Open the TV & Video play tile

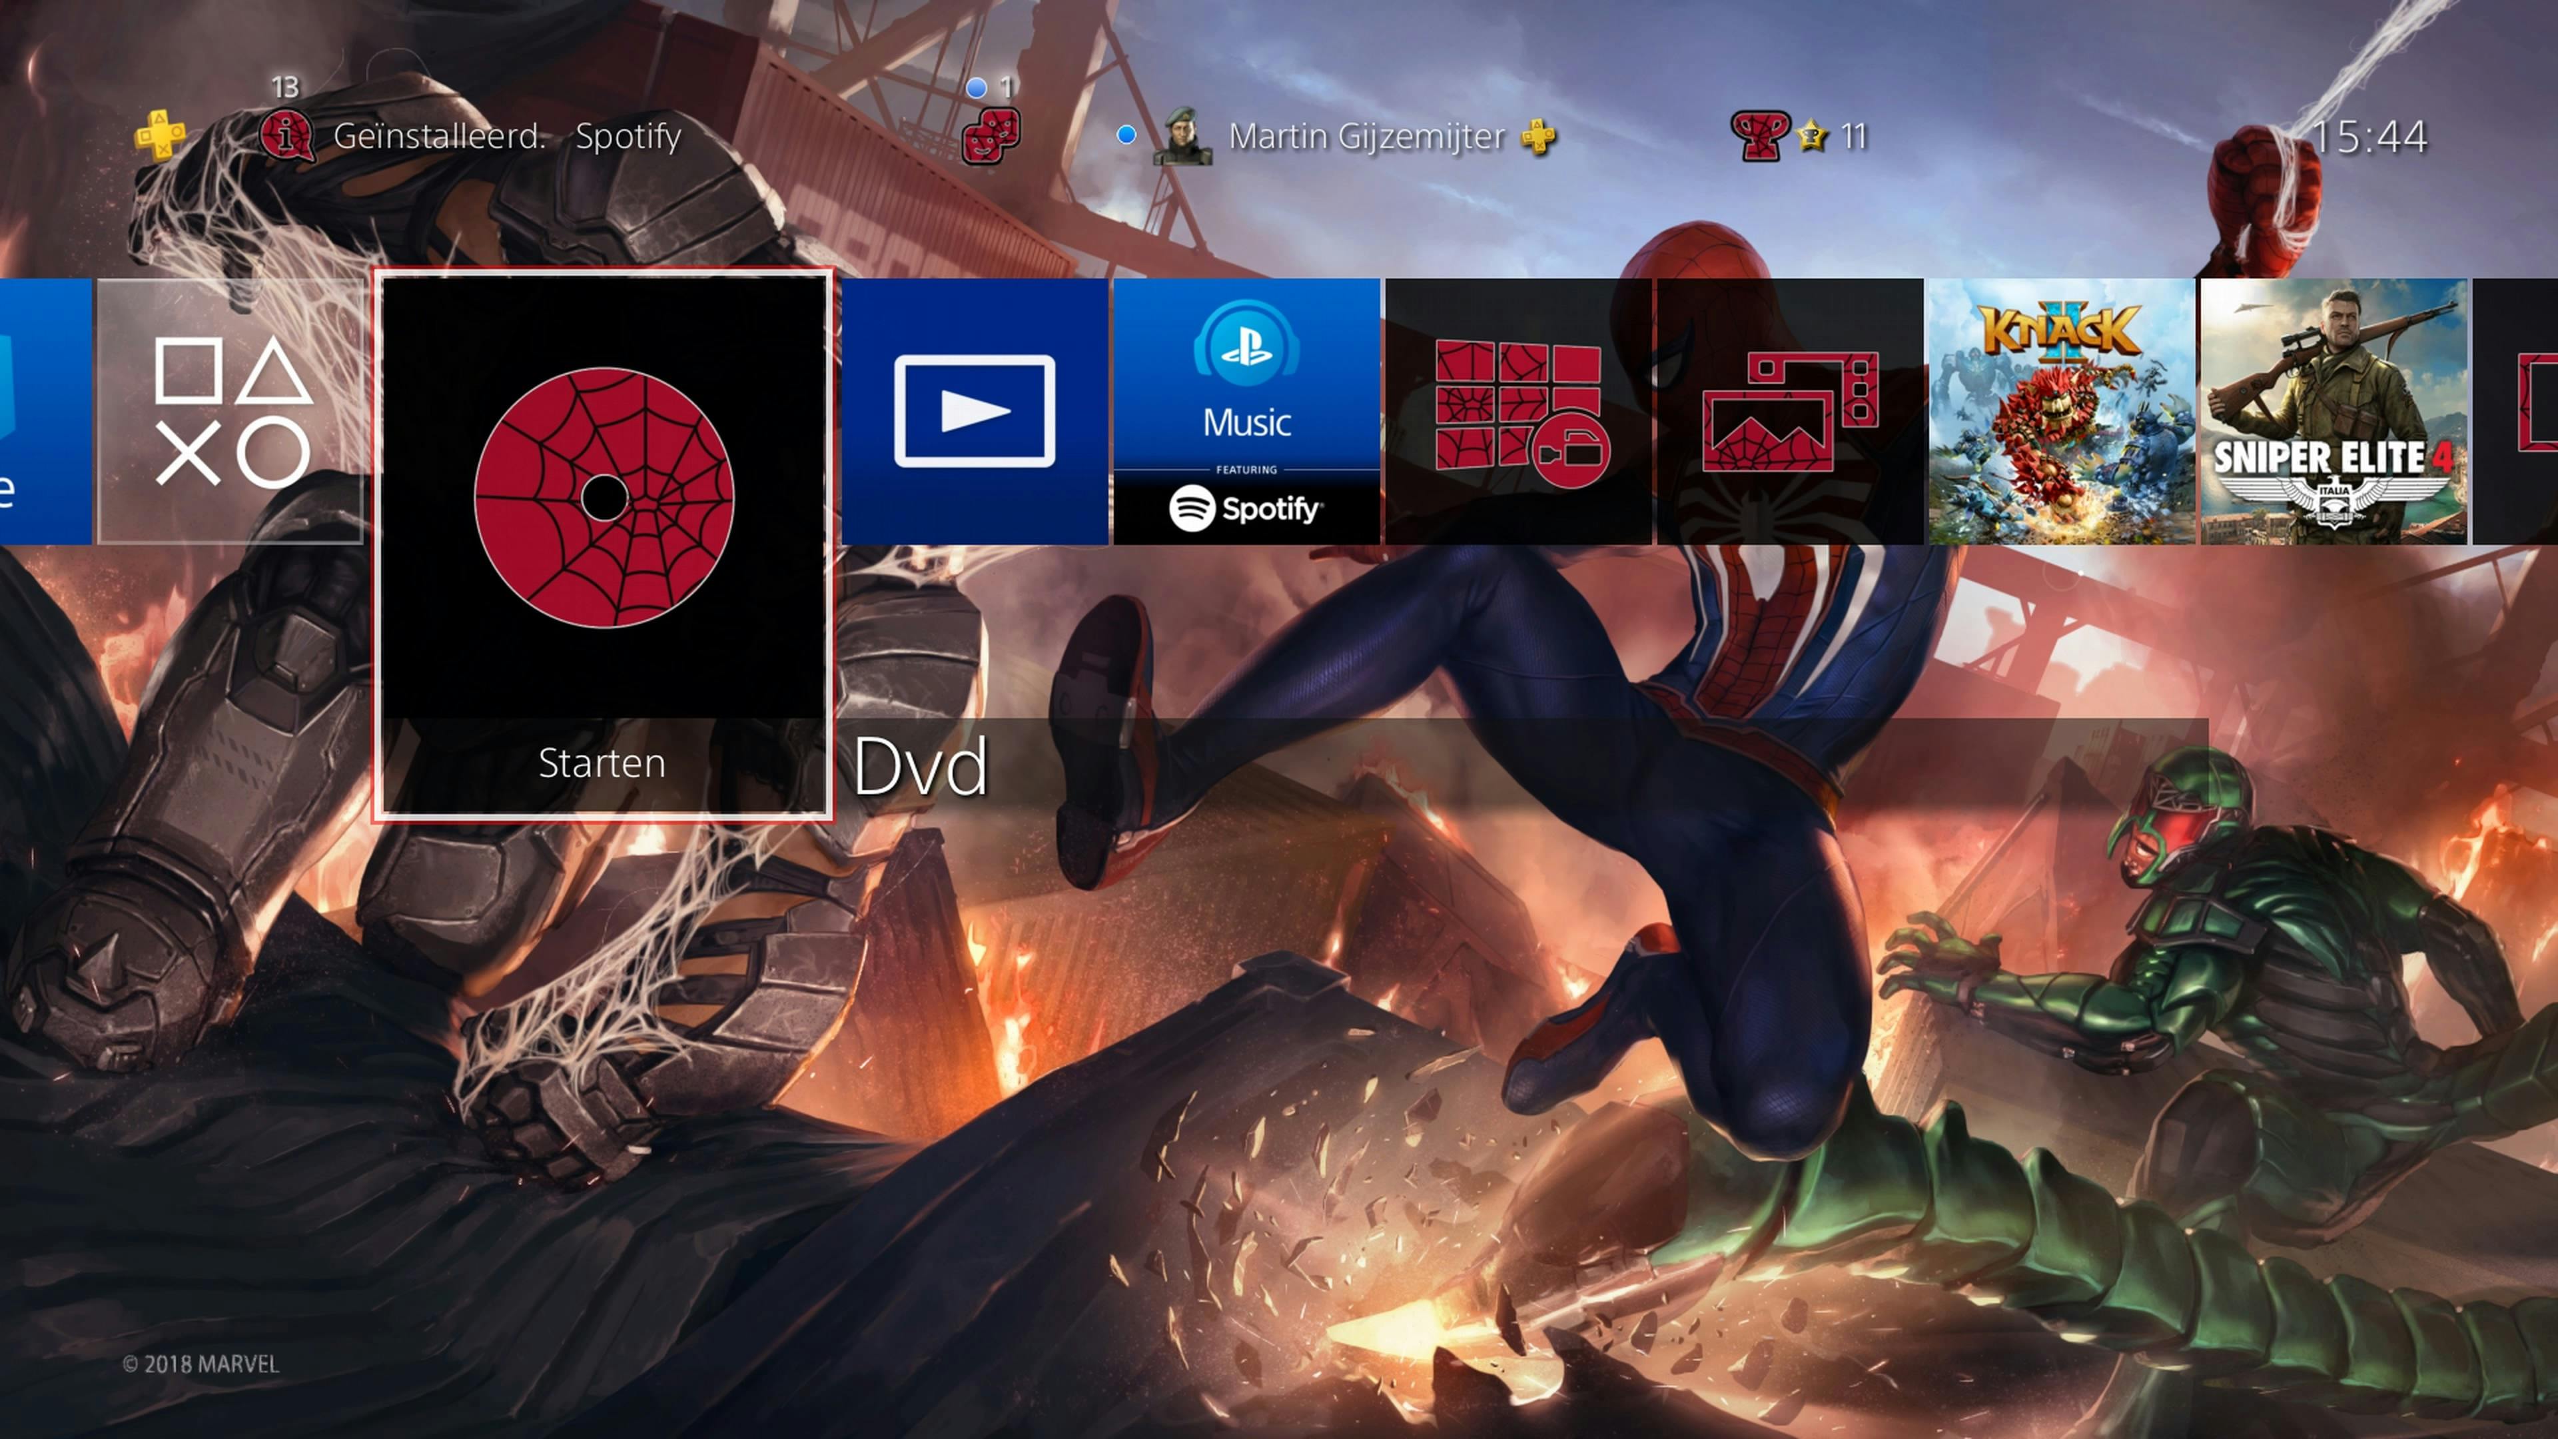(x=974, y=411)
